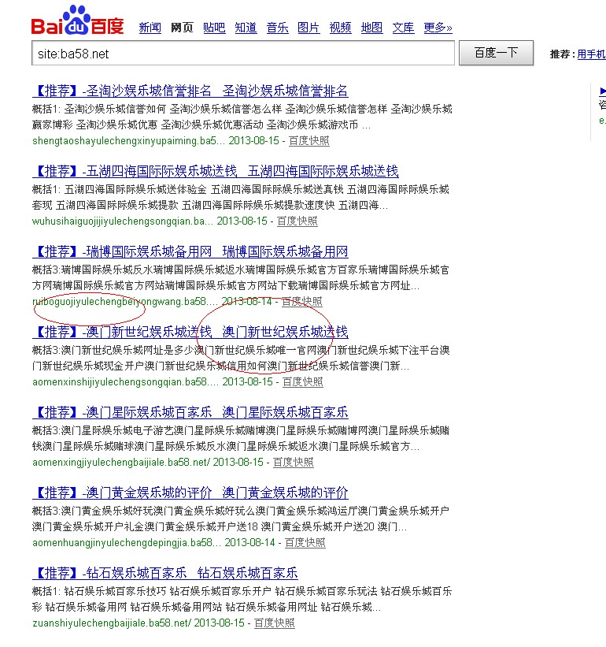Open 百度快照 for aomenxingji result
This screenshot has height=647, width=606.
tap(294, 463)
